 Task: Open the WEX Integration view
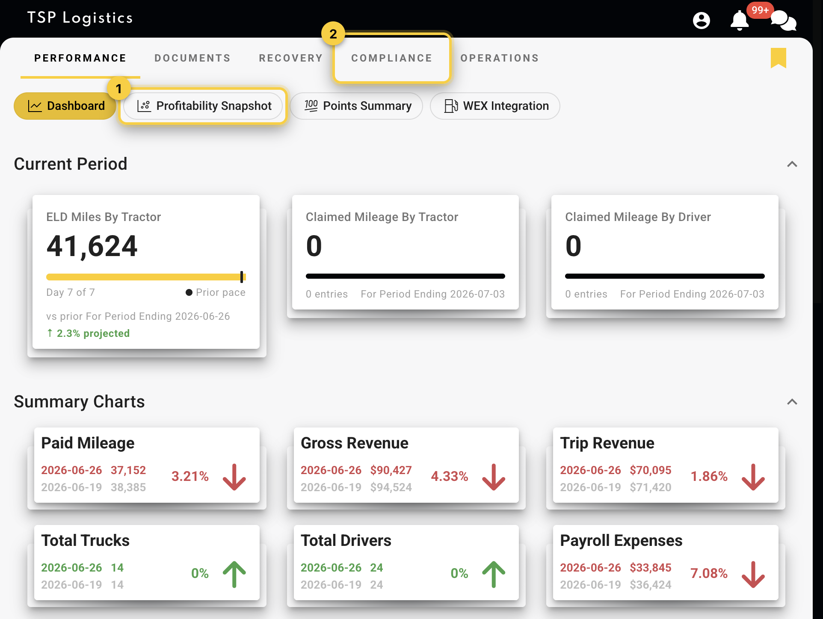coord(495,106)
